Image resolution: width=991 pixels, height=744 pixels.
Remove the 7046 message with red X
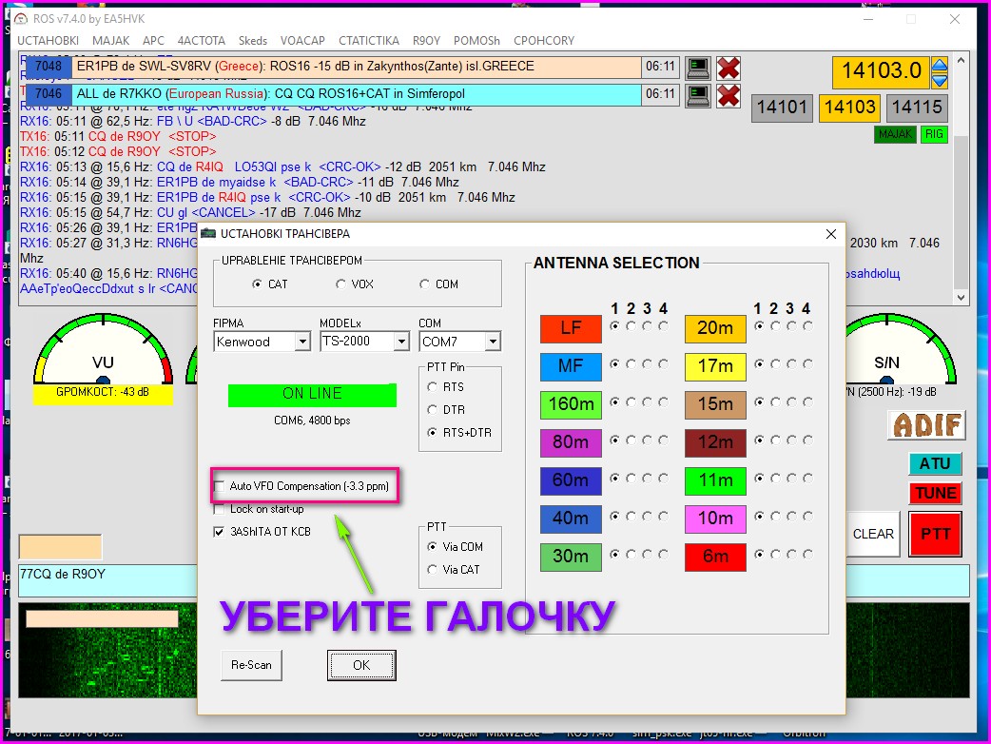[x=729, y=95]
